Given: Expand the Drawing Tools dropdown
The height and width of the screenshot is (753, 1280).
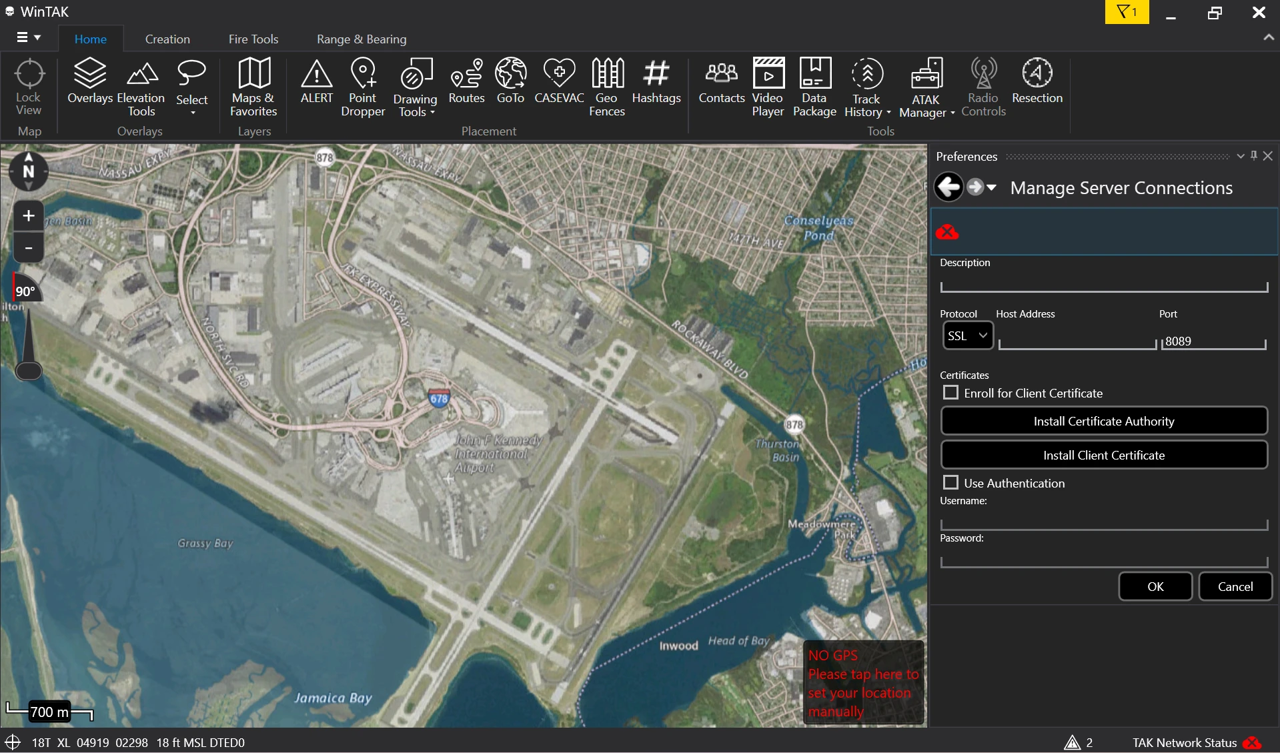Looking at the screenshot, I should pos(432,112).
